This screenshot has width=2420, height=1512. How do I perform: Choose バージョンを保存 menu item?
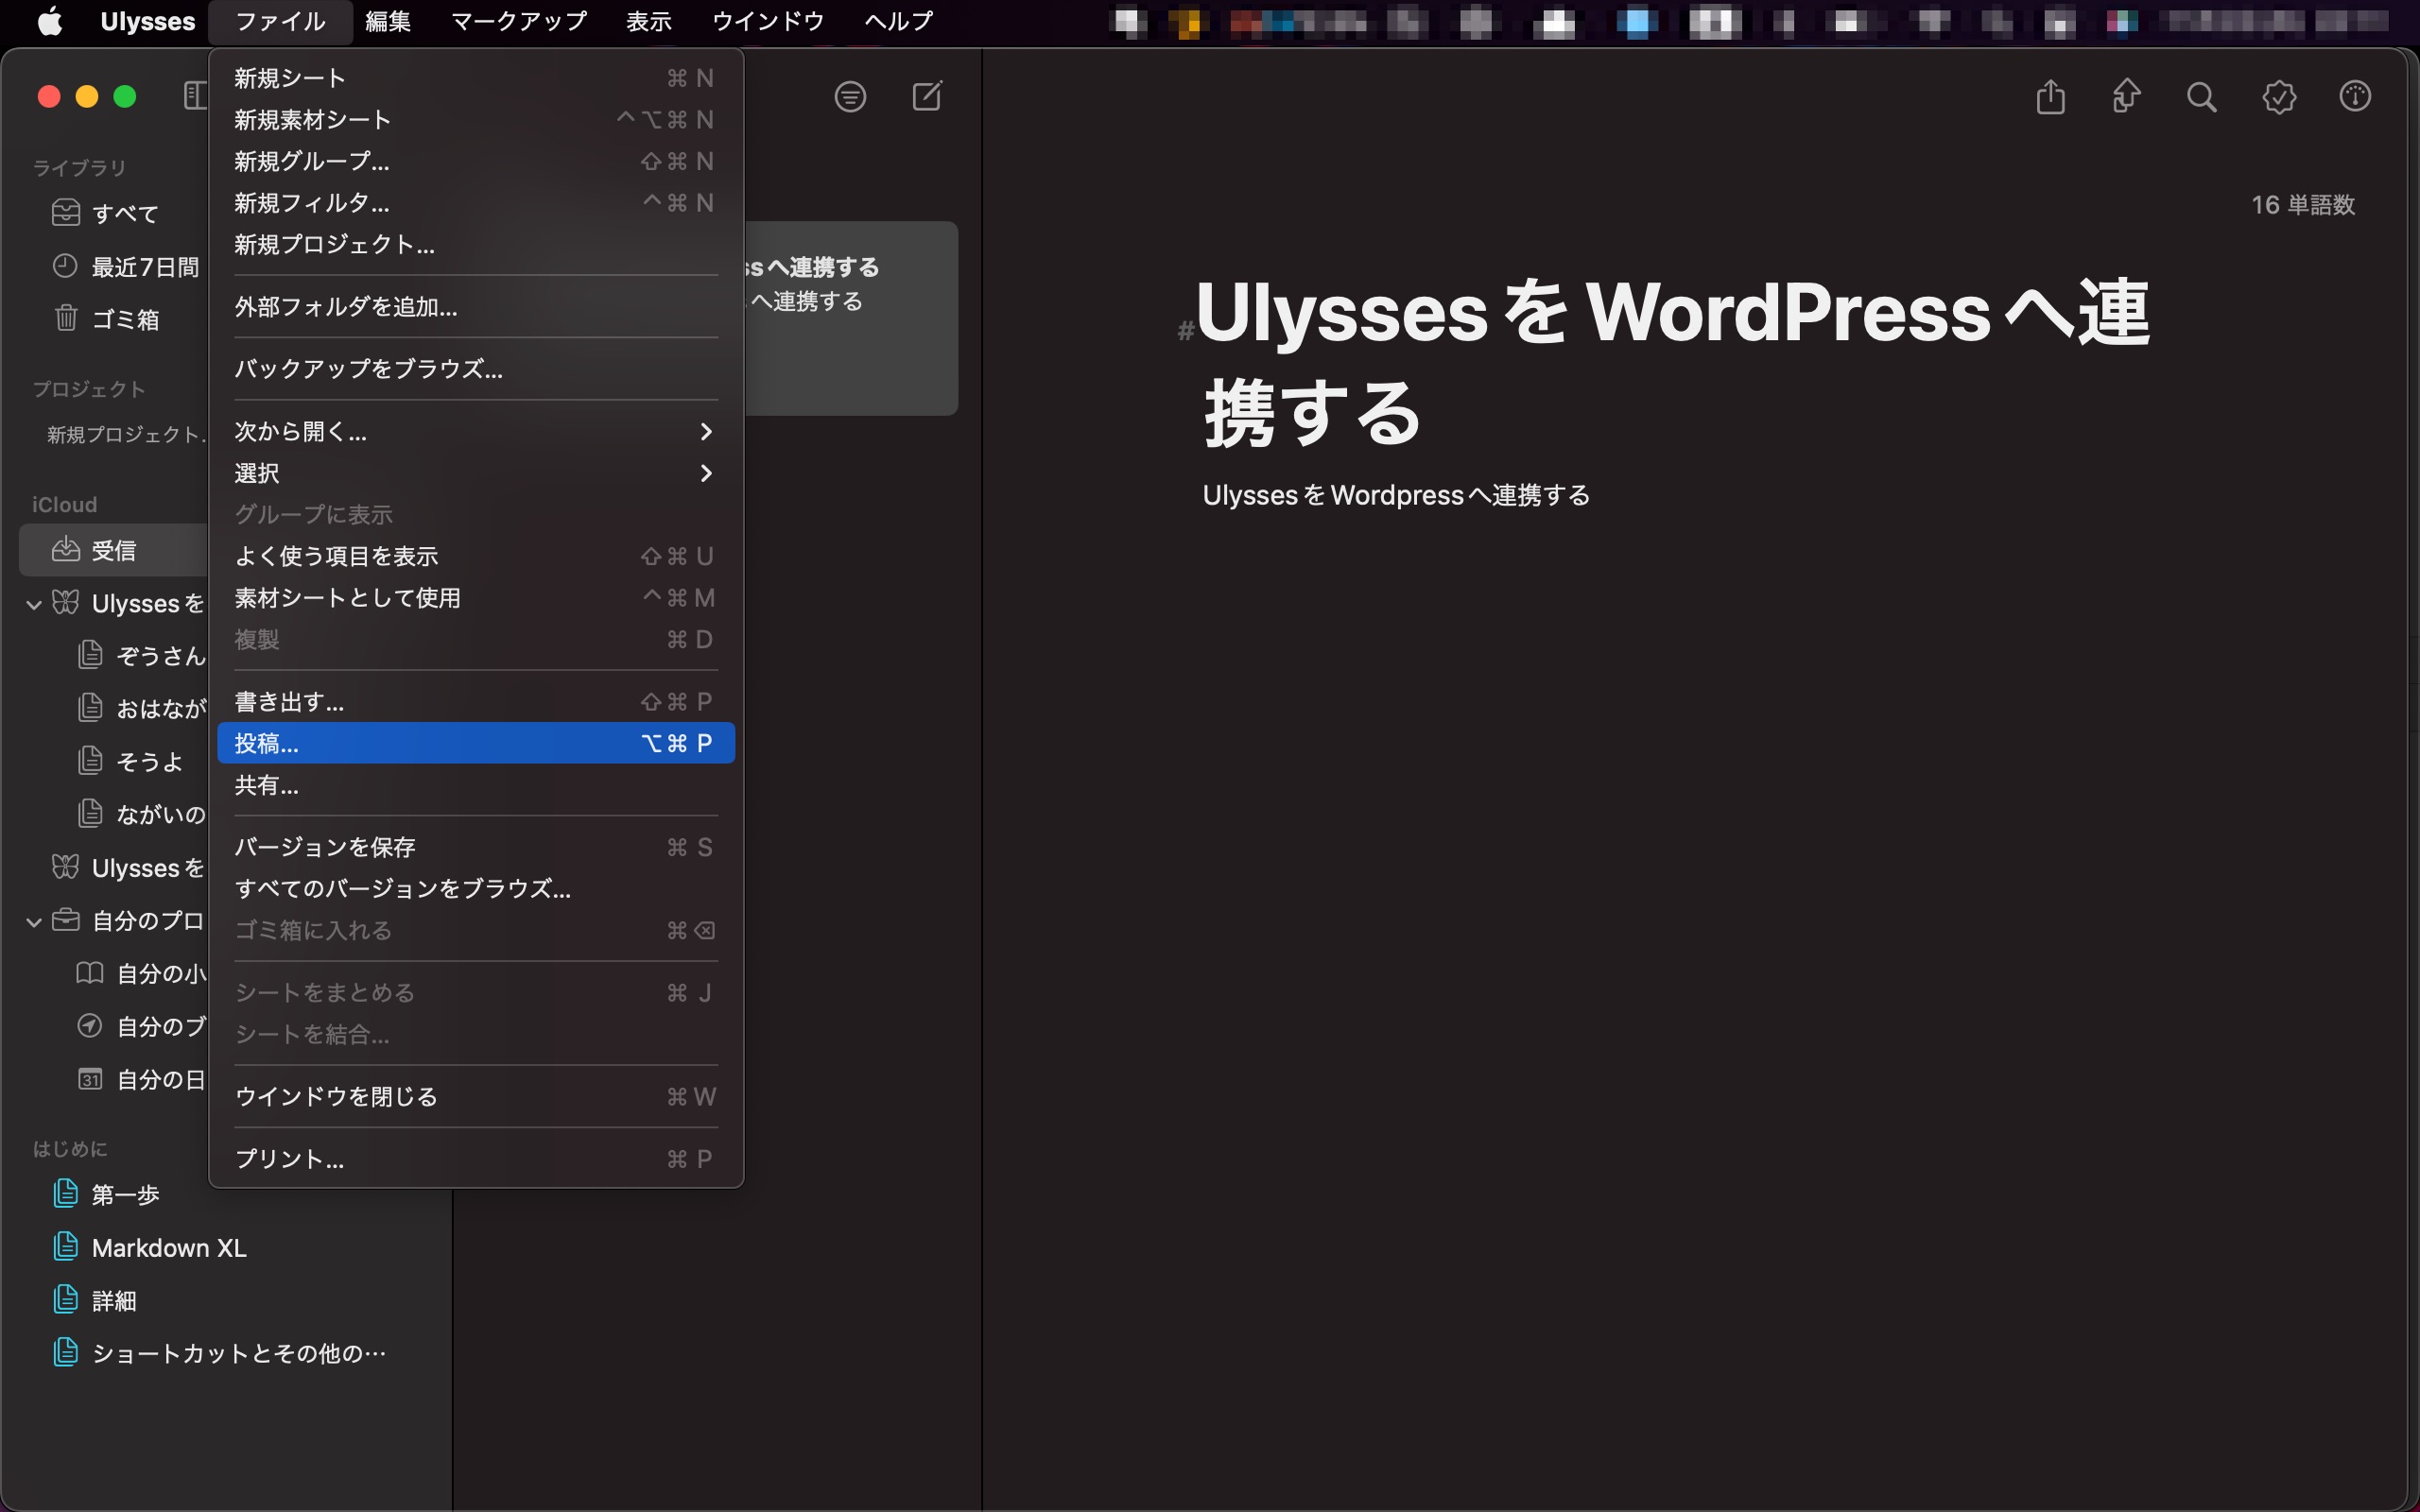(x=476, y=847)
